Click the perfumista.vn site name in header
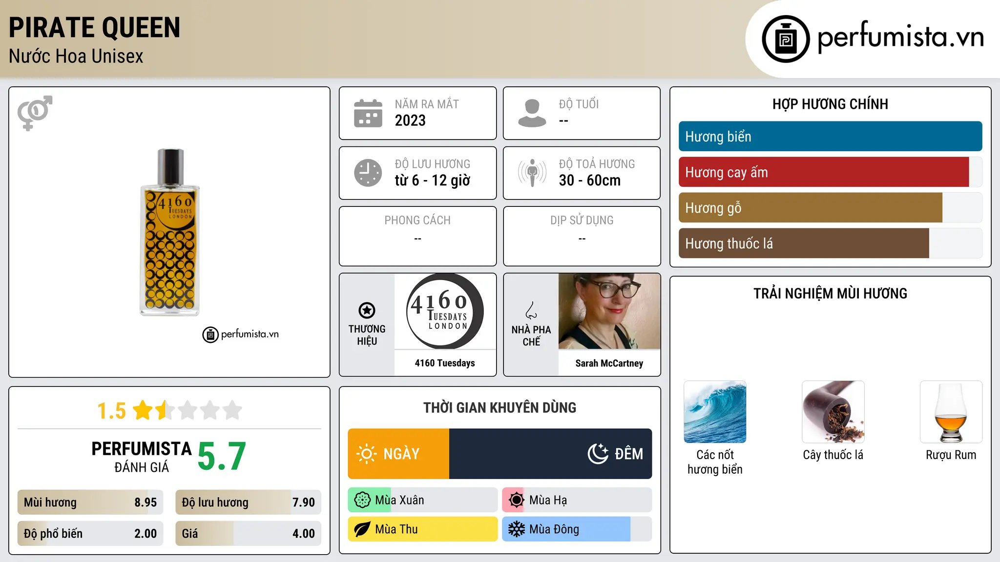Viewport: 1000px width, 562px height. (901, 37)
